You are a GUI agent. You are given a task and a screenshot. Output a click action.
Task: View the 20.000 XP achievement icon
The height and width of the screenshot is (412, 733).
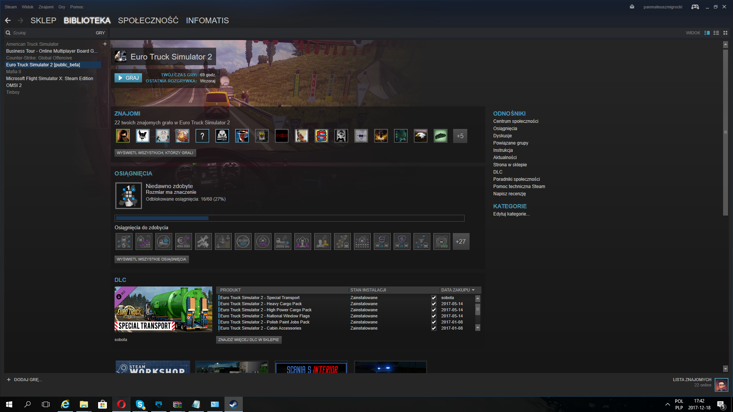click(243, 241)
